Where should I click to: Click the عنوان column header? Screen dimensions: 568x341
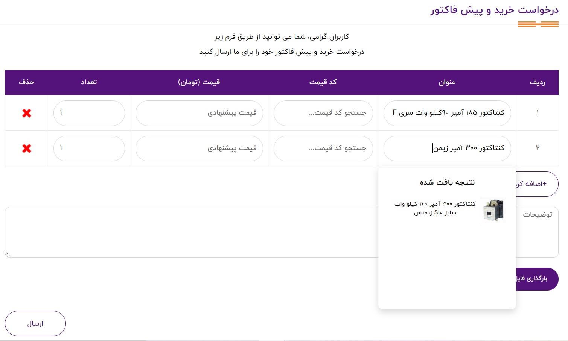pyautogui.click(x=447, y=82)
